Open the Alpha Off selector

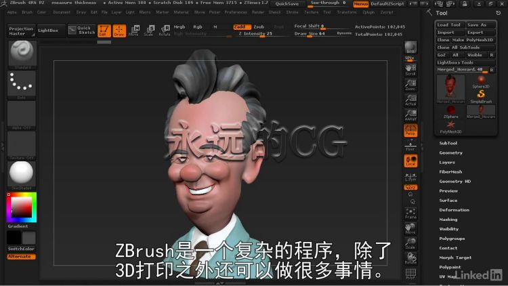click(x=22, y=115)
